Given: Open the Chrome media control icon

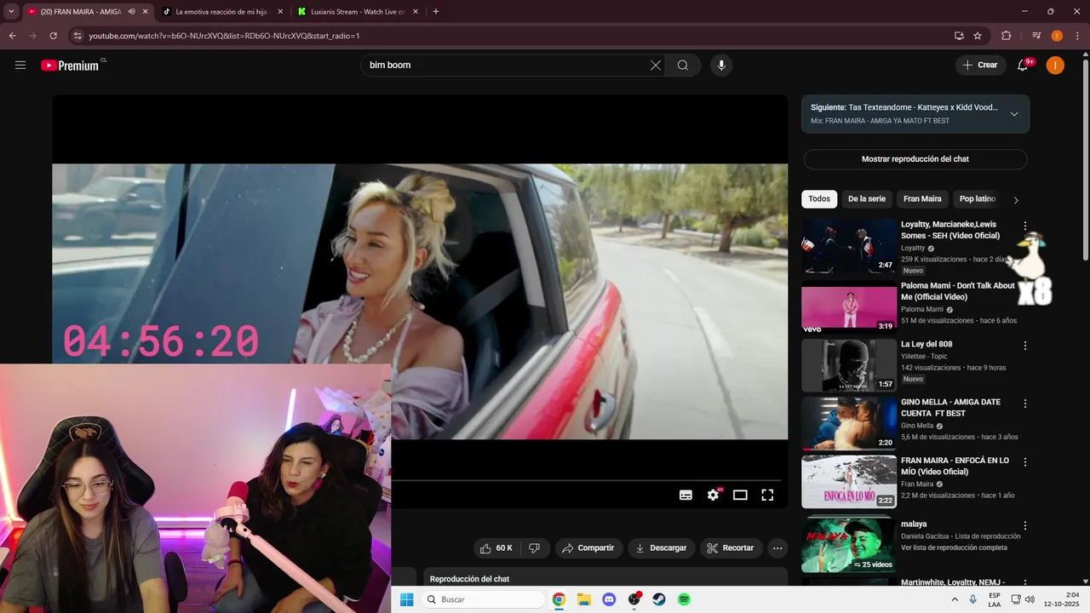Looking at the screenshot, I should [1036, 36].
